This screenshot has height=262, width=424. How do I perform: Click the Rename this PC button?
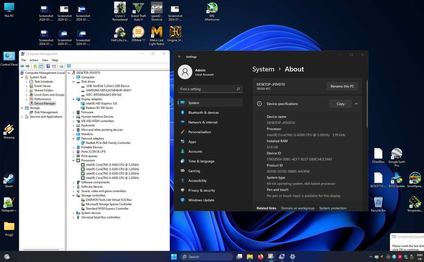pyautogui.click(x=342, y=86)
